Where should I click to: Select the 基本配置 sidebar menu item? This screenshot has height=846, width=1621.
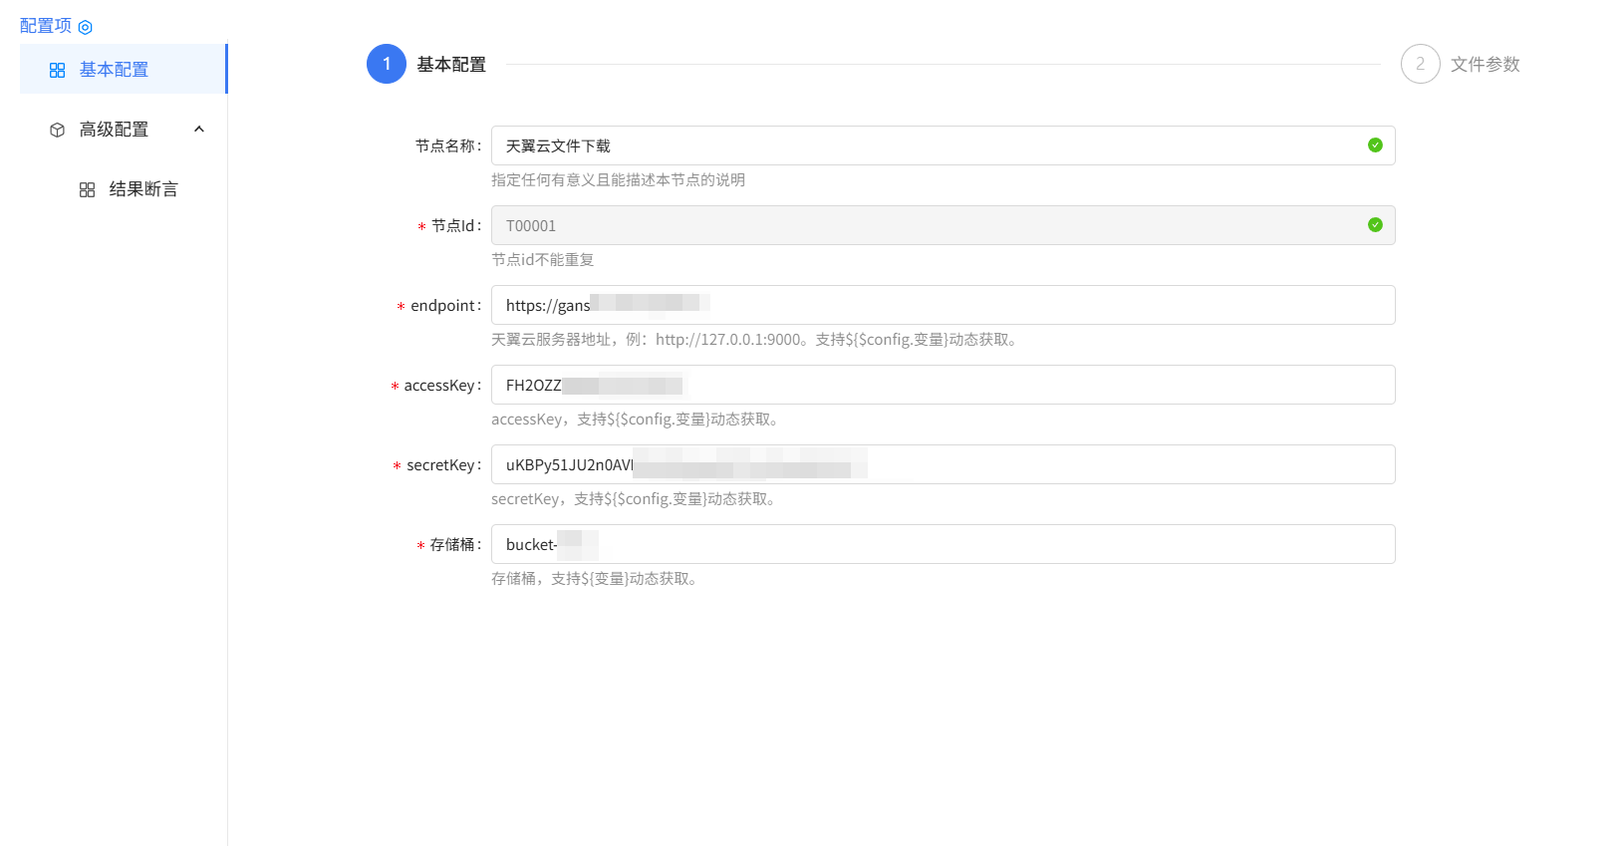click(x=114, y=70)
